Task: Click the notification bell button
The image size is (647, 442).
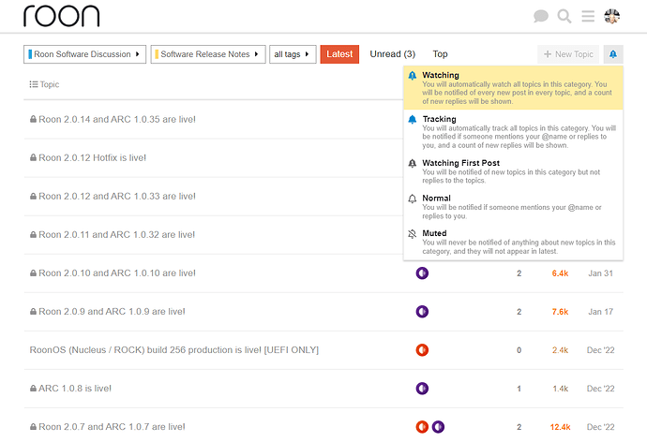Action: [613, 54]
